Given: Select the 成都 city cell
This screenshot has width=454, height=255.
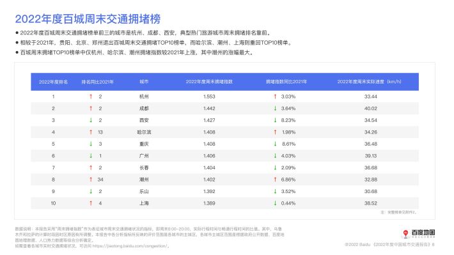Looking at the screenshot, I should 144,108.
